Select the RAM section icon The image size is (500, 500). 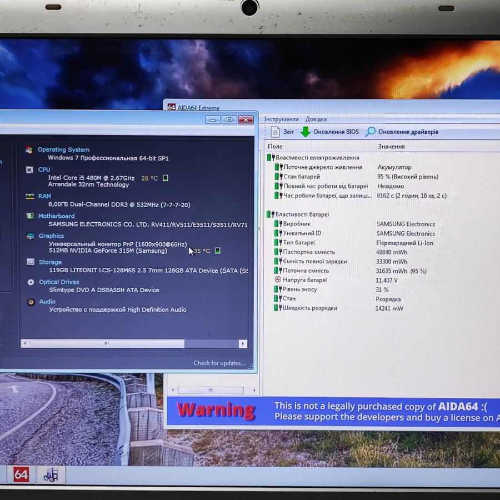pyautogui.click(x=30, y=196)
